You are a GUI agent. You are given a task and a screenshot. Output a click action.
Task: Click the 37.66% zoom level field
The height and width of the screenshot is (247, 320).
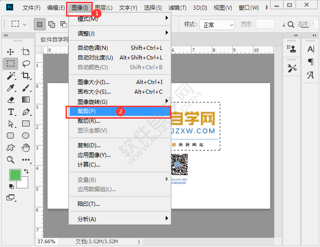[46, 242]
